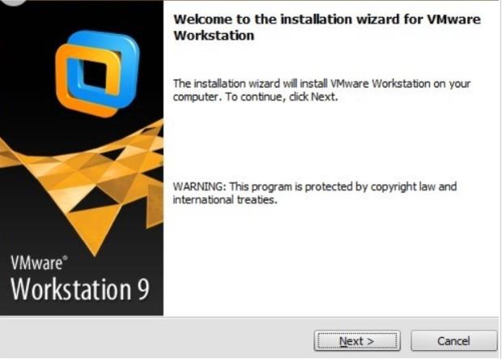Click the white "VMware" brand text
Image resolution: width=502 pixels, height=359 pixels.
coord(36,263)
